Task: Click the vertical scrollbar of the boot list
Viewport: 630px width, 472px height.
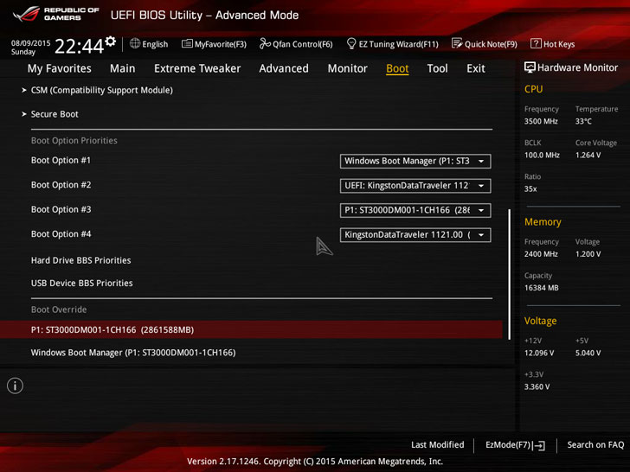Action: pyautogui.click(x=510, y=274)
